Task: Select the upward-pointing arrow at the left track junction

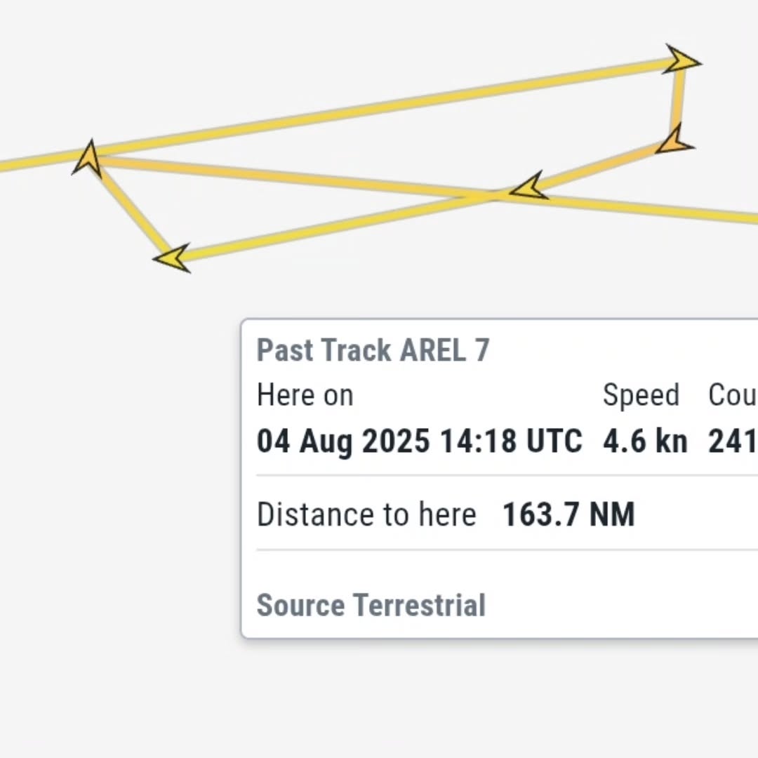Action: (88, 157)
